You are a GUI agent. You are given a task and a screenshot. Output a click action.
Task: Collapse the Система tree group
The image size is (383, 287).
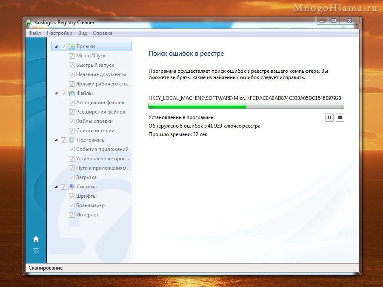click(x=56, y=187)
